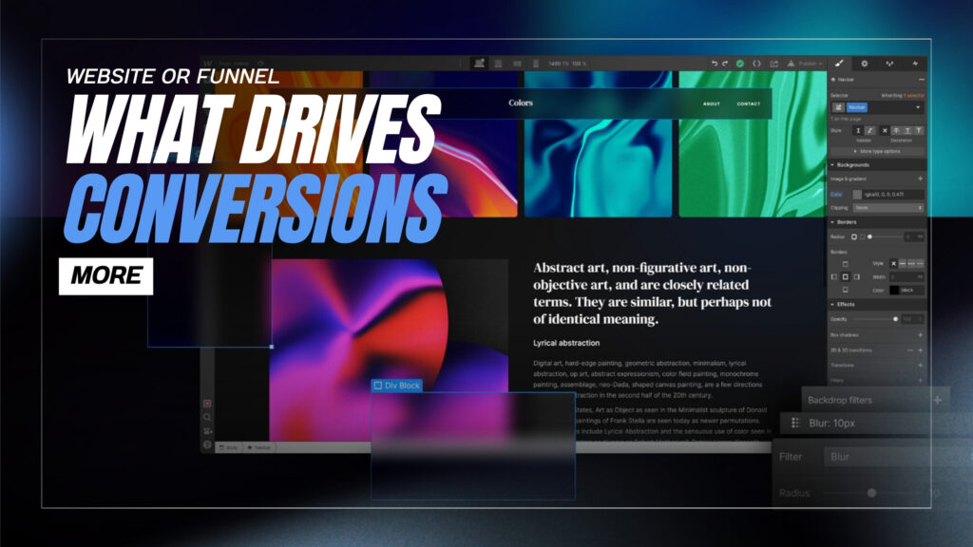This screenshot has height=547, width=973.
Task: Click the undo arrow in top toolbar
Action: [714, 64]
